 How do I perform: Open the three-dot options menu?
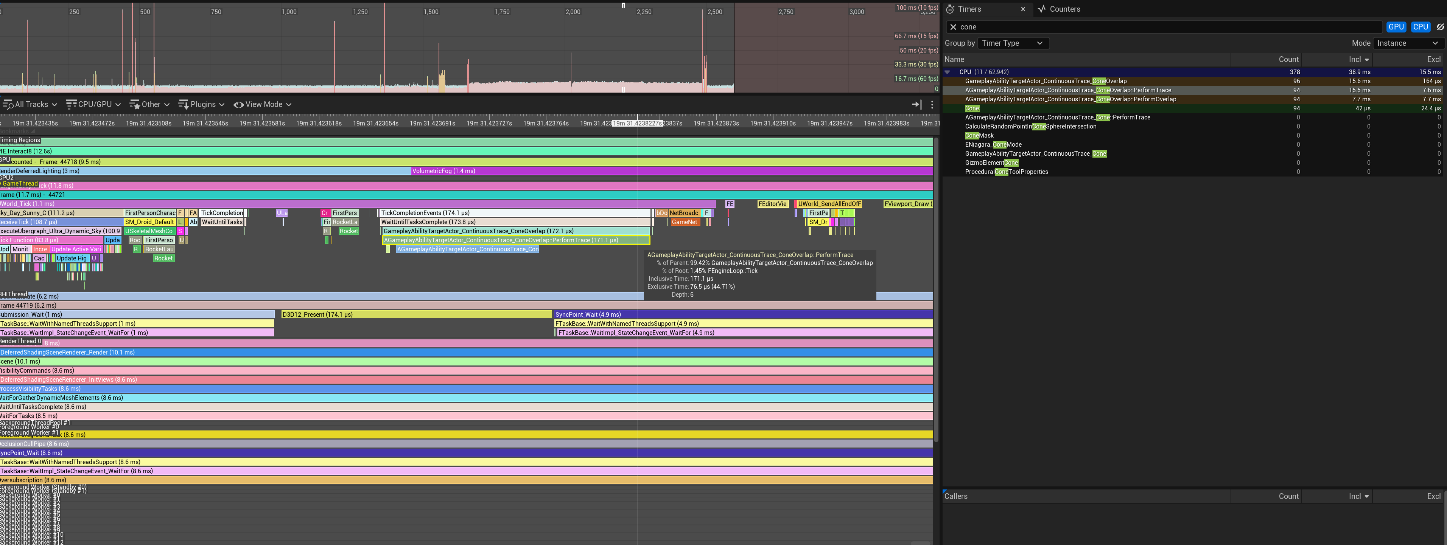tap(932, 104)
